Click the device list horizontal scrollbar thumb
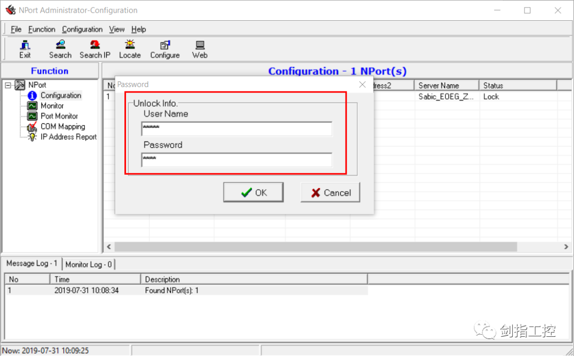The height and width of the screenshot is (356, 574). tap(316, 247)
